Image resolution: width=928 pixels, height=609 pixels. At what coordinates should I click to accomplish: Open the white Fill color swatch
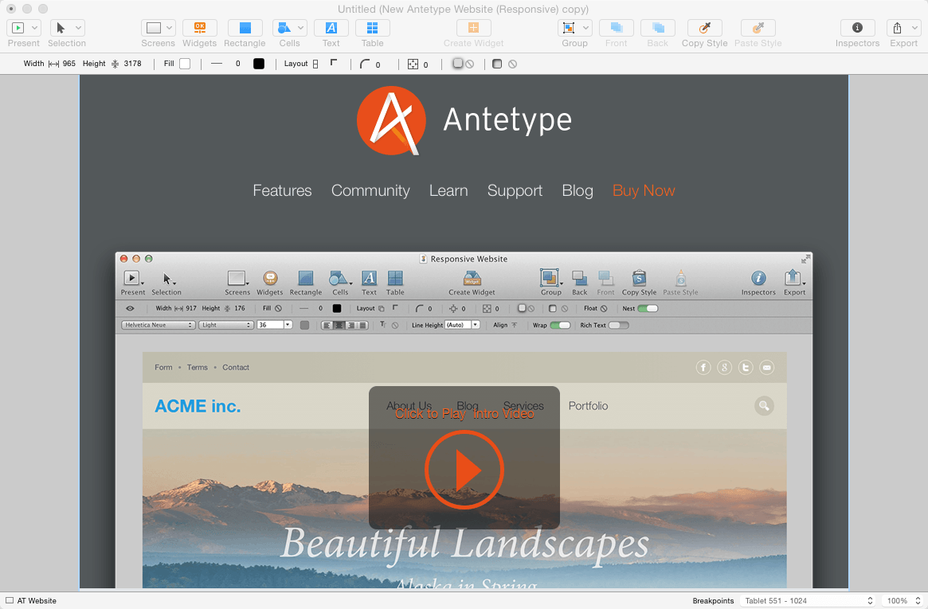185,64
